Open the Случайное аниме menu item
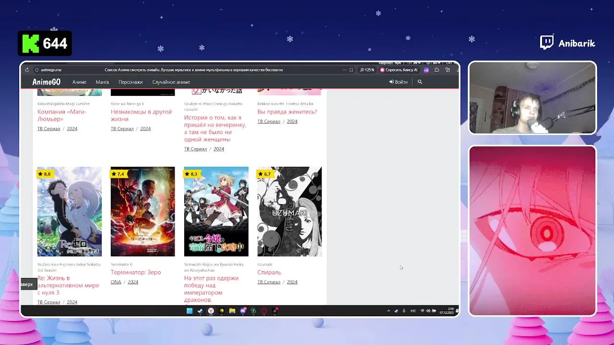The image size is (614, 345). click(171, 82)
